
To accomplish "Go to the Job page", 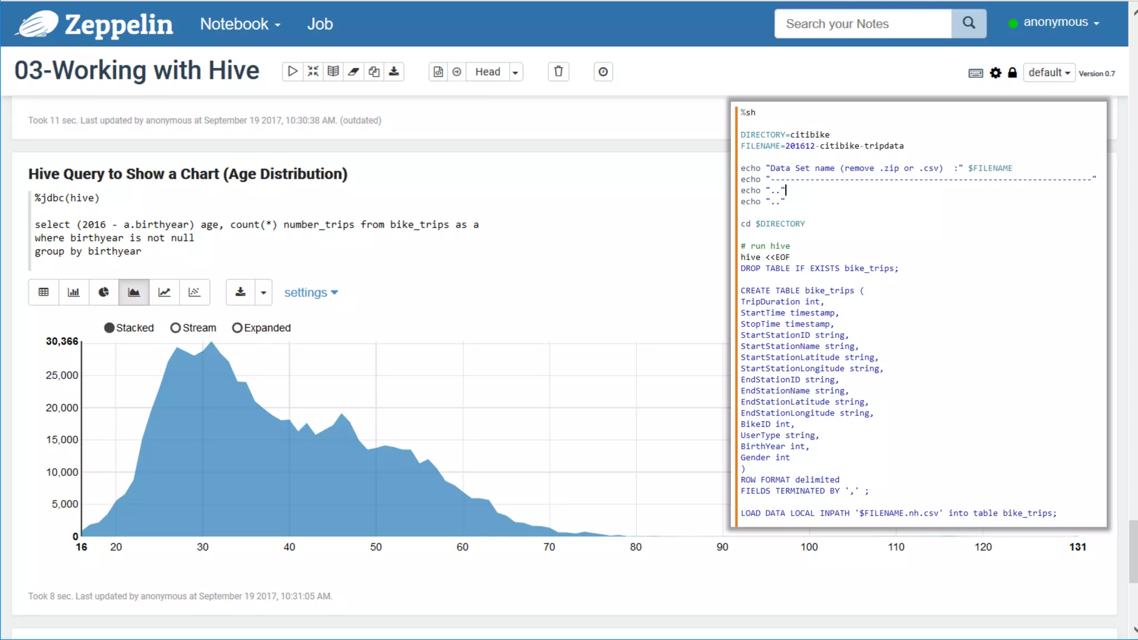I will pyautogui.click(x=320, y=24).
